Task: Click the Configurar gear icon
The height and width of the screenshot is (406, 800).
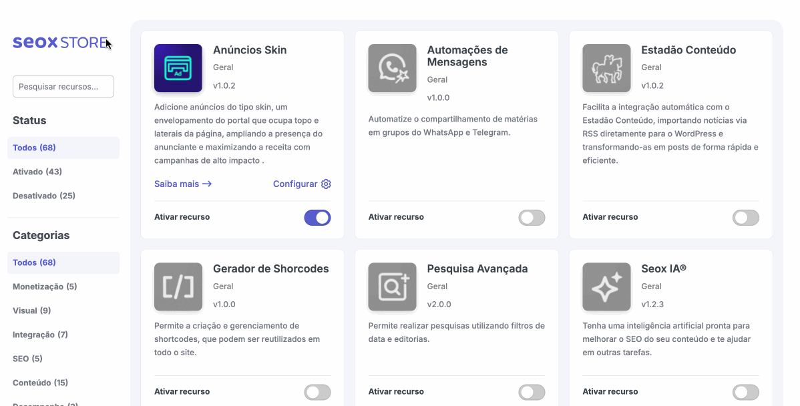Action: pyautogui.click(x=326, y=184)
